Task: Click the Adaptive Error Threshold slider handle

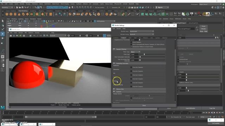Action: [x=140, y=40]
